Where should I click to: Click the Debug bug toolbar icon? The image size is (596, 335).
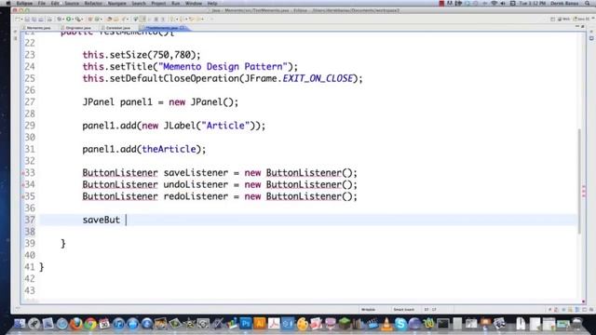[x=60, y=19]
